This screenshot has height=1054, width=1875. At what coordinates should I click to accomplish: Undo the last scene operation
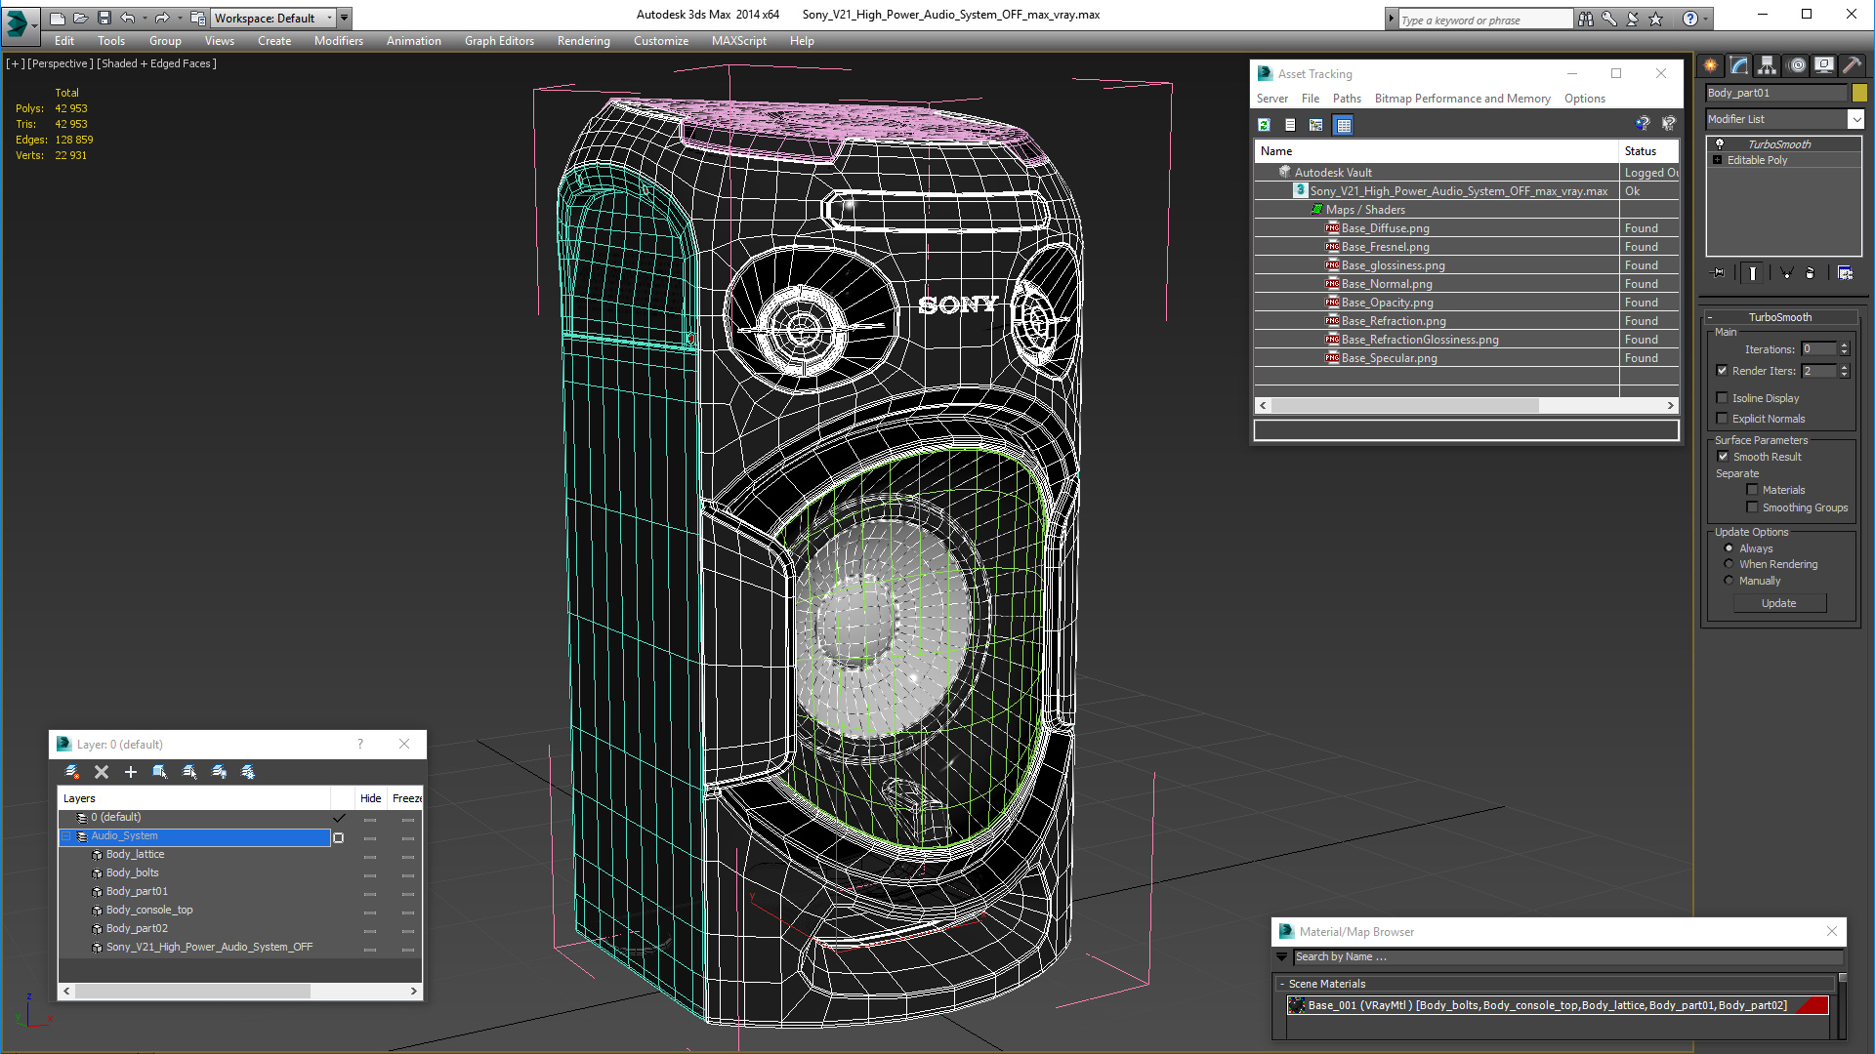pyautogui.click(x=127, y=18)
